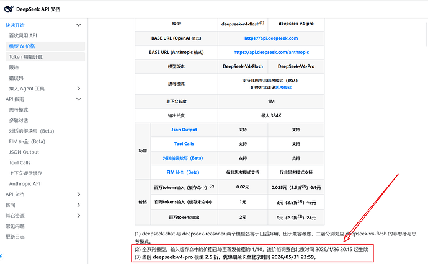Open Tool Calls sidebar item
The image size is (428, 264).
[x=20, y=162]
